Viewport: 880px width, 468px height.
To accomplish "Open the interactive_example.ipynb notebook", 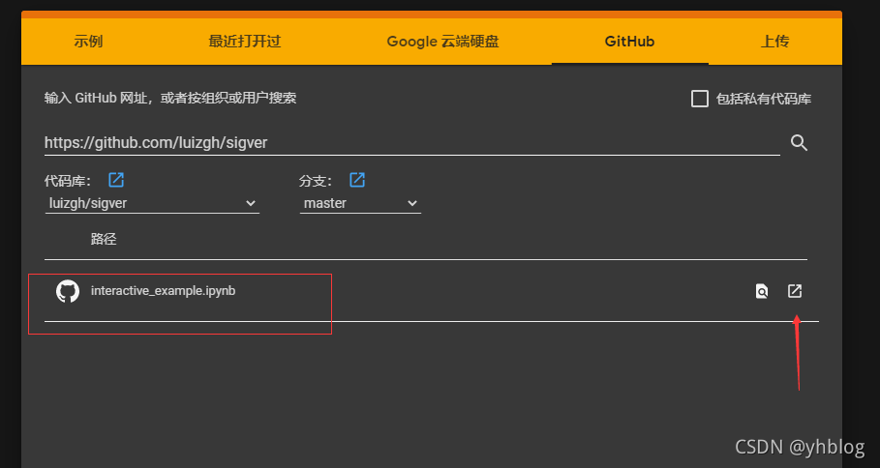I will point(163,291).
